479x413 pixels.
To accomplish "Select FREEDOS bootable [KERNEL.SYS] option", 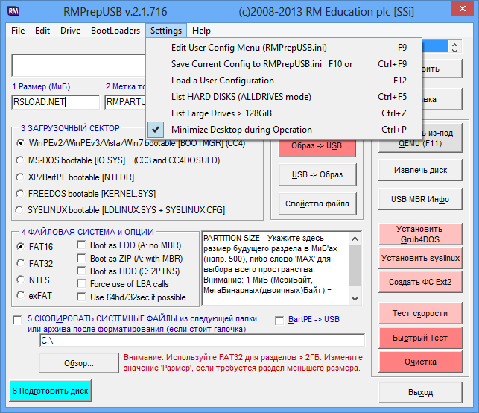I will coord(20,194).
